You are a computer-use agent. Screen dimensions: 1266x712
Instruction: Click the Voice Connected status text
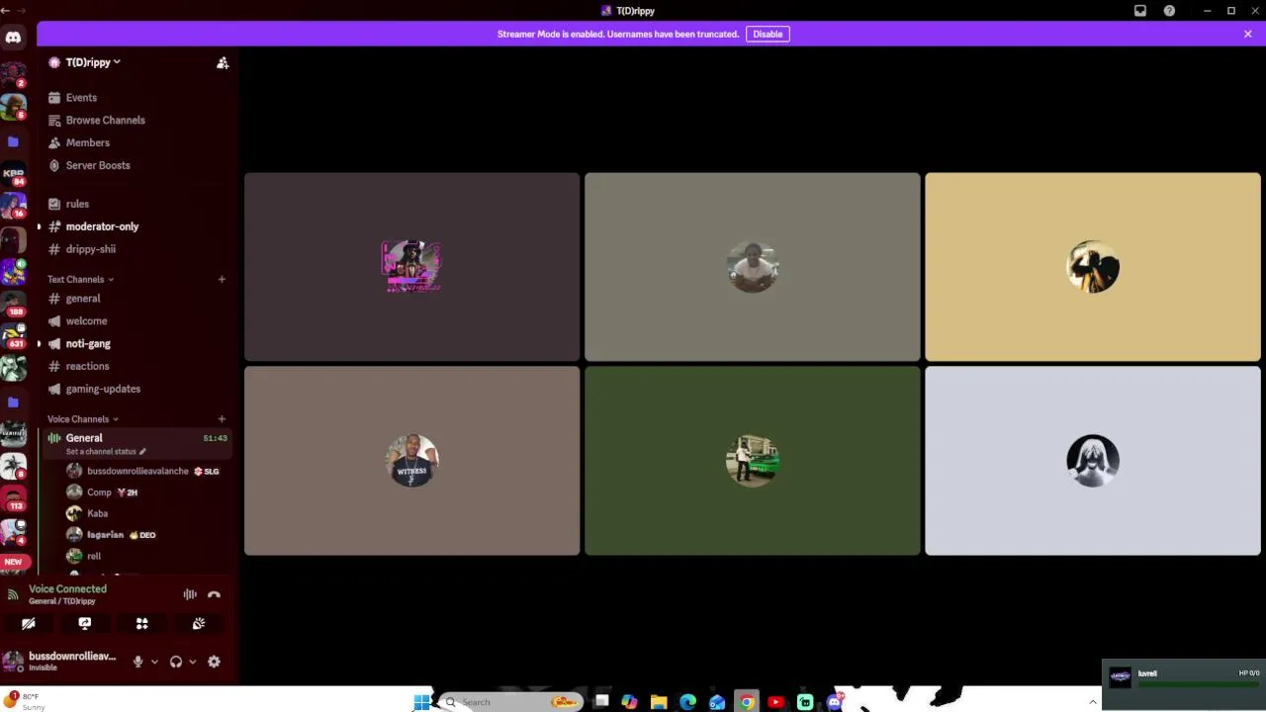coord(67,588)
